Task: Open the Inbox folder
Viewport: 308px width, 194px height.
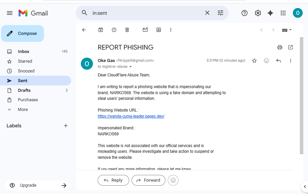Action: (23, 52)
